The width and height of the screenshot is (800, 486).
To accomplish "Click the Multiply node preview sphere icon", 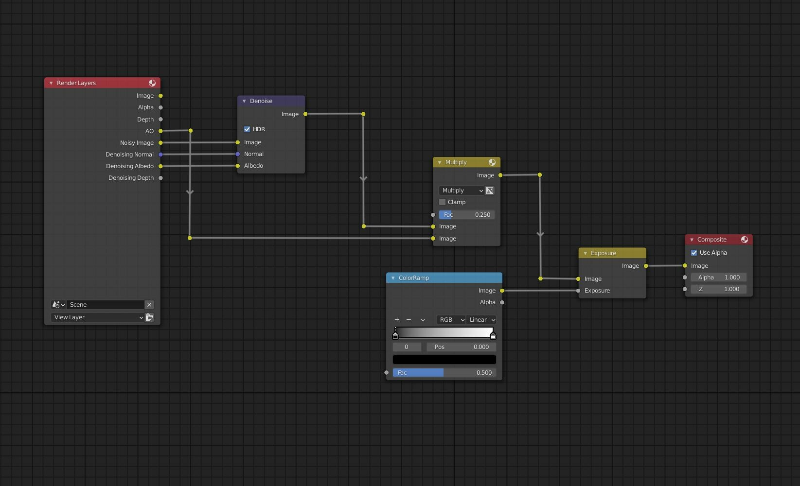I will (492, 162).
